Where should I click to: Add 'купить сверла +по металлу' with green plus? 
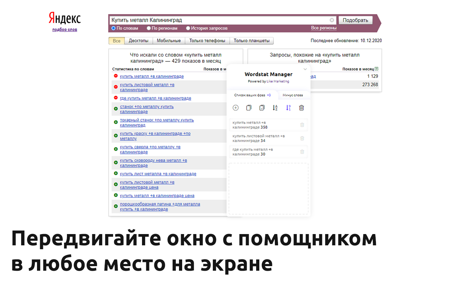click(116, 149)
